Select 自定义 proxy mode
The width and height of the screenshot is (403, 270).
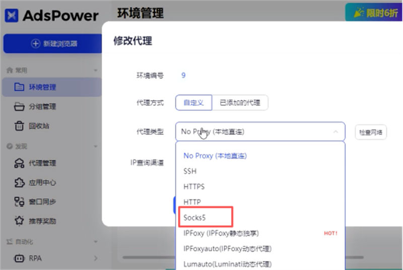pyautogui.click(x=193, y=102)
